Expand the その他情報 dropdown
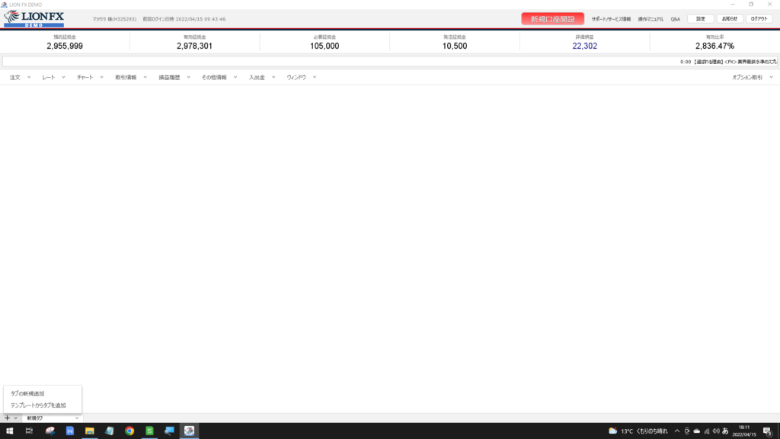780x439 pixels. (235, 78)
